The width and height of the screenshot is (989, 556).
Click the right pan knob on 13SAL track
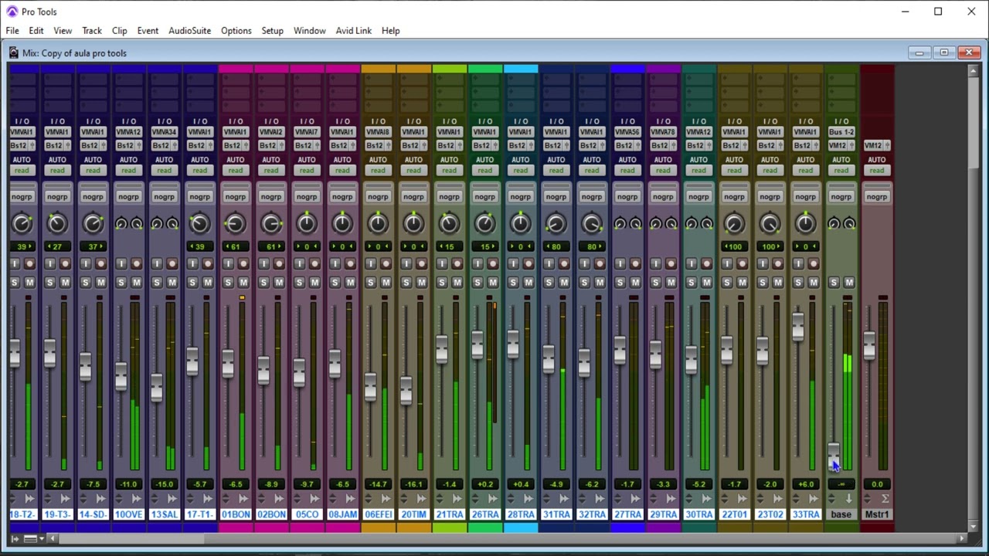click(x=172, y=224)
